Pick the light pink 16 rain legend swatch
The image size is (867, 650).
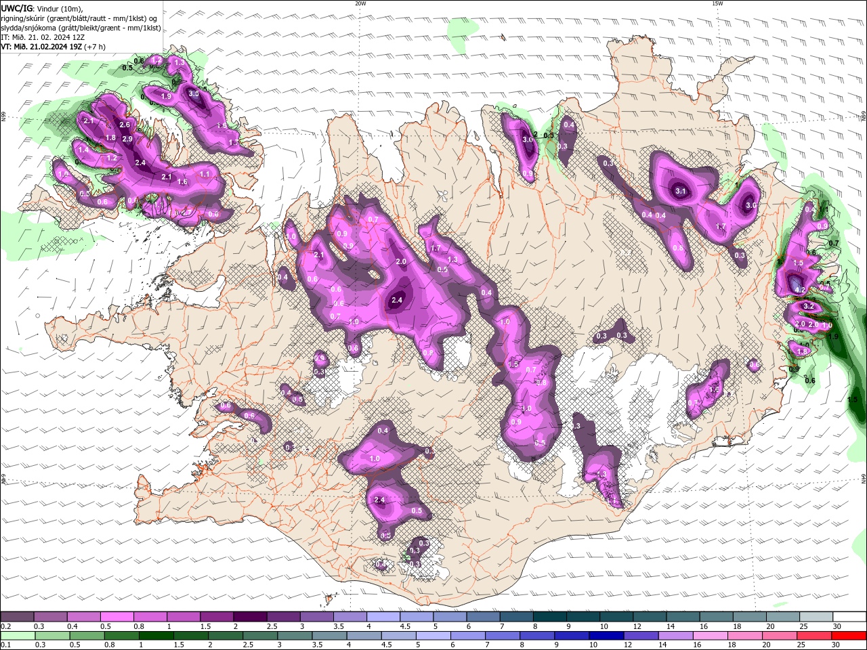[711, 636]
